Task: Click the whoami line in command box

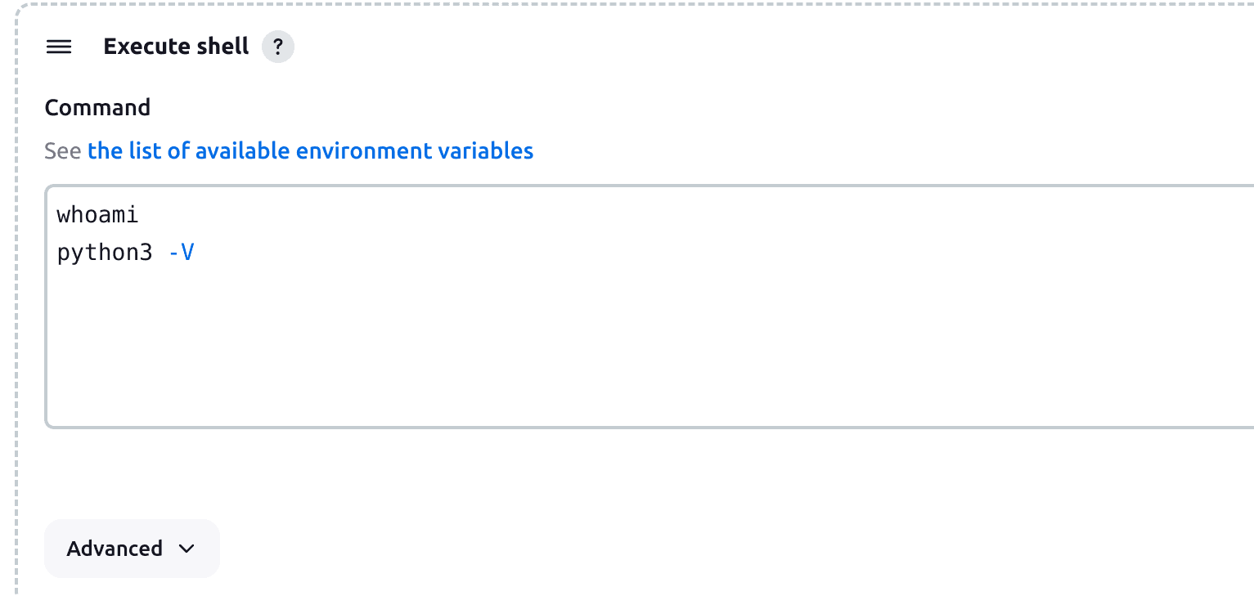Action: (x=98, y=216)
